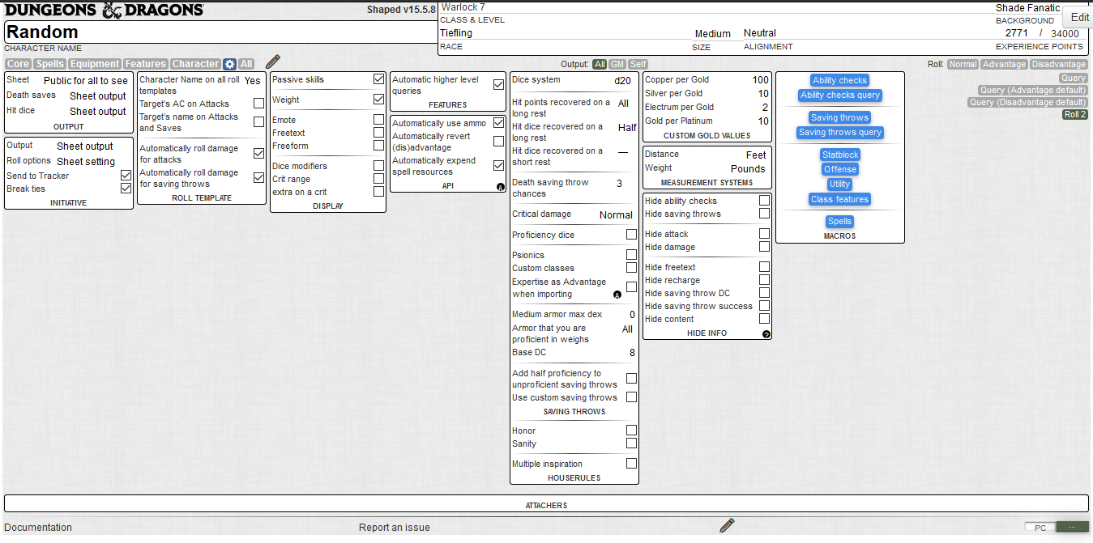Open the Documentation link
The image size is (1093, 543).
[x=38, y=528]
